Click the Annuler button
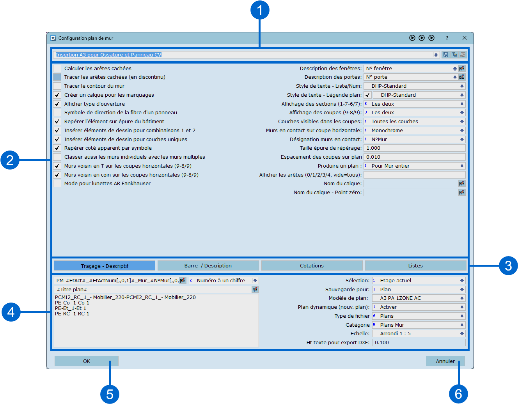Image resolution: width=518 pixels, height=407 pixels. click(445, 361)
